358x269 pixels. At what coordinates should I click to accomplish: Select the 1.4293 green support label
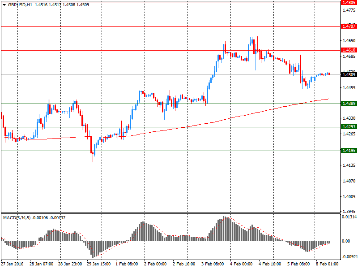click(349, 127)
